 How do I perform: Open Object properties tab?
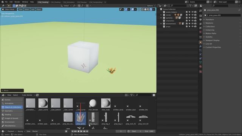(200, 42)
